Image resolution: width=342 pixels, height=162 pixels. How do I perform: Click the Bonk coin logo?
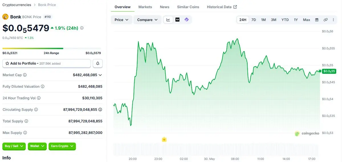tap(5, 17)
